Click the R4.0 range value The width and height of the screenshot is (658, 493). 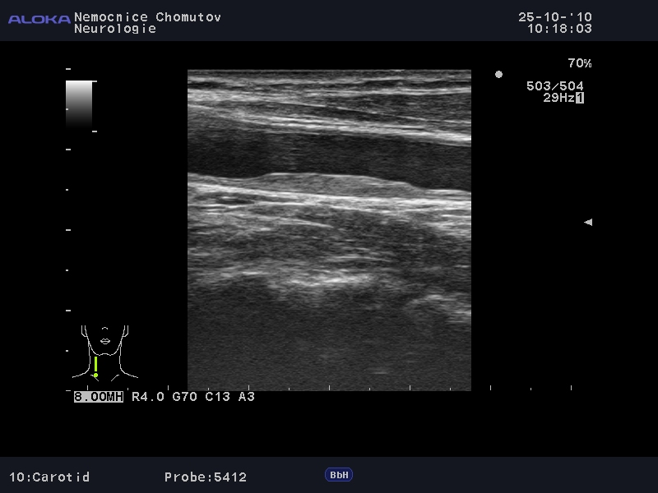148,397
